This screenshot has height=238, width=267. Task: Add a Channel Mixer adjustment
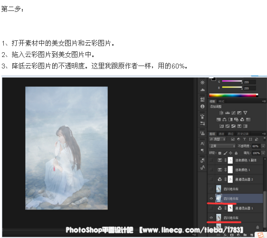coord(242,120)
